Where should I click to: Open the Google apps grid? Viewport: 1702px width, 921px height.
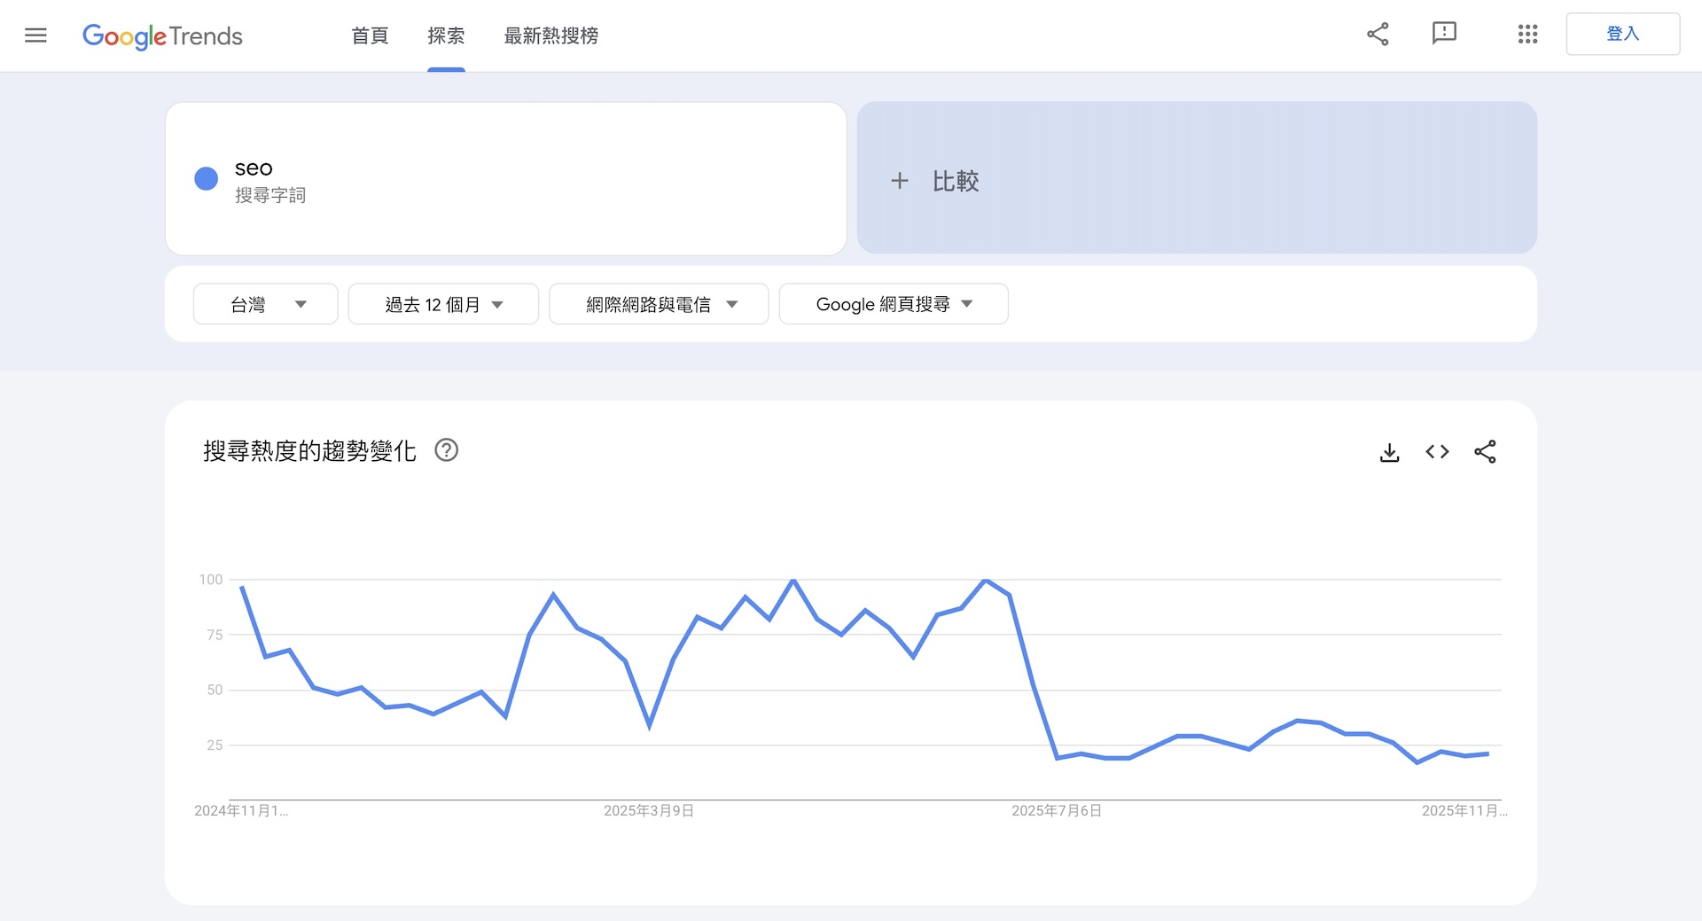point(1526,35)
